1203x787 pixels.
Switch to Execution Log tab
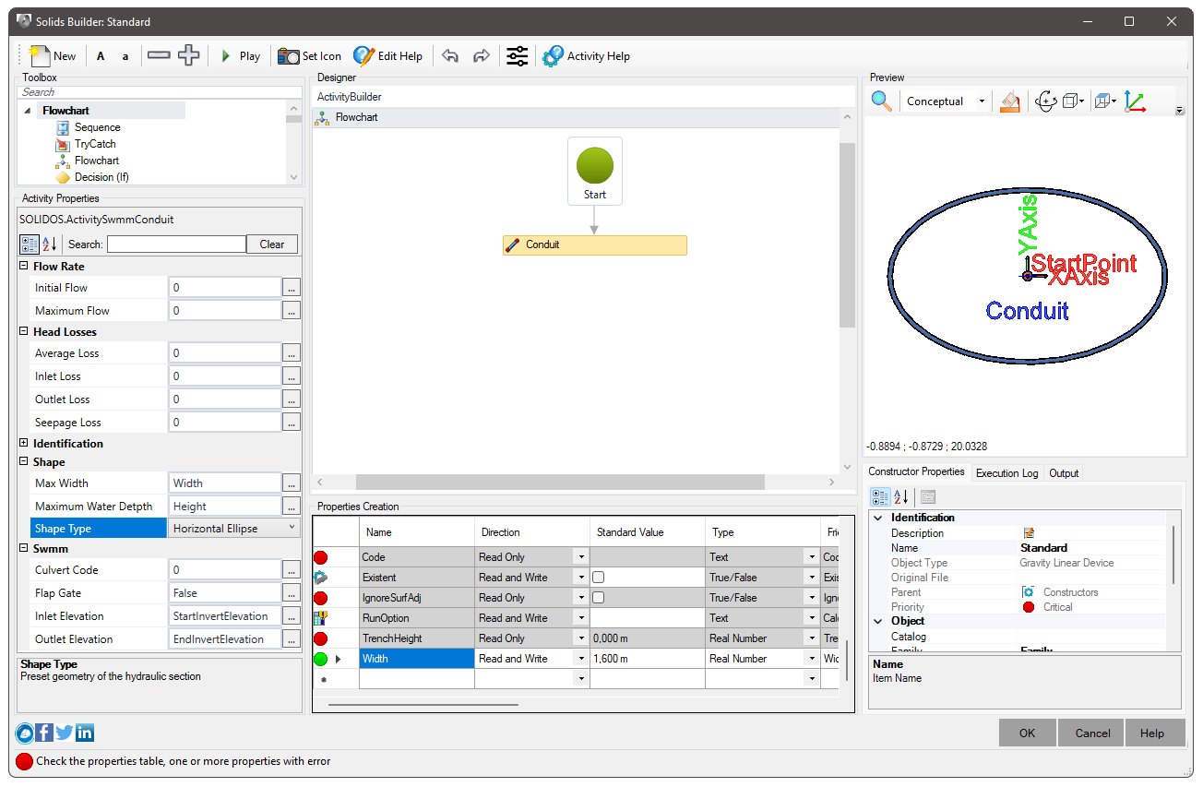coord(1006,473)
